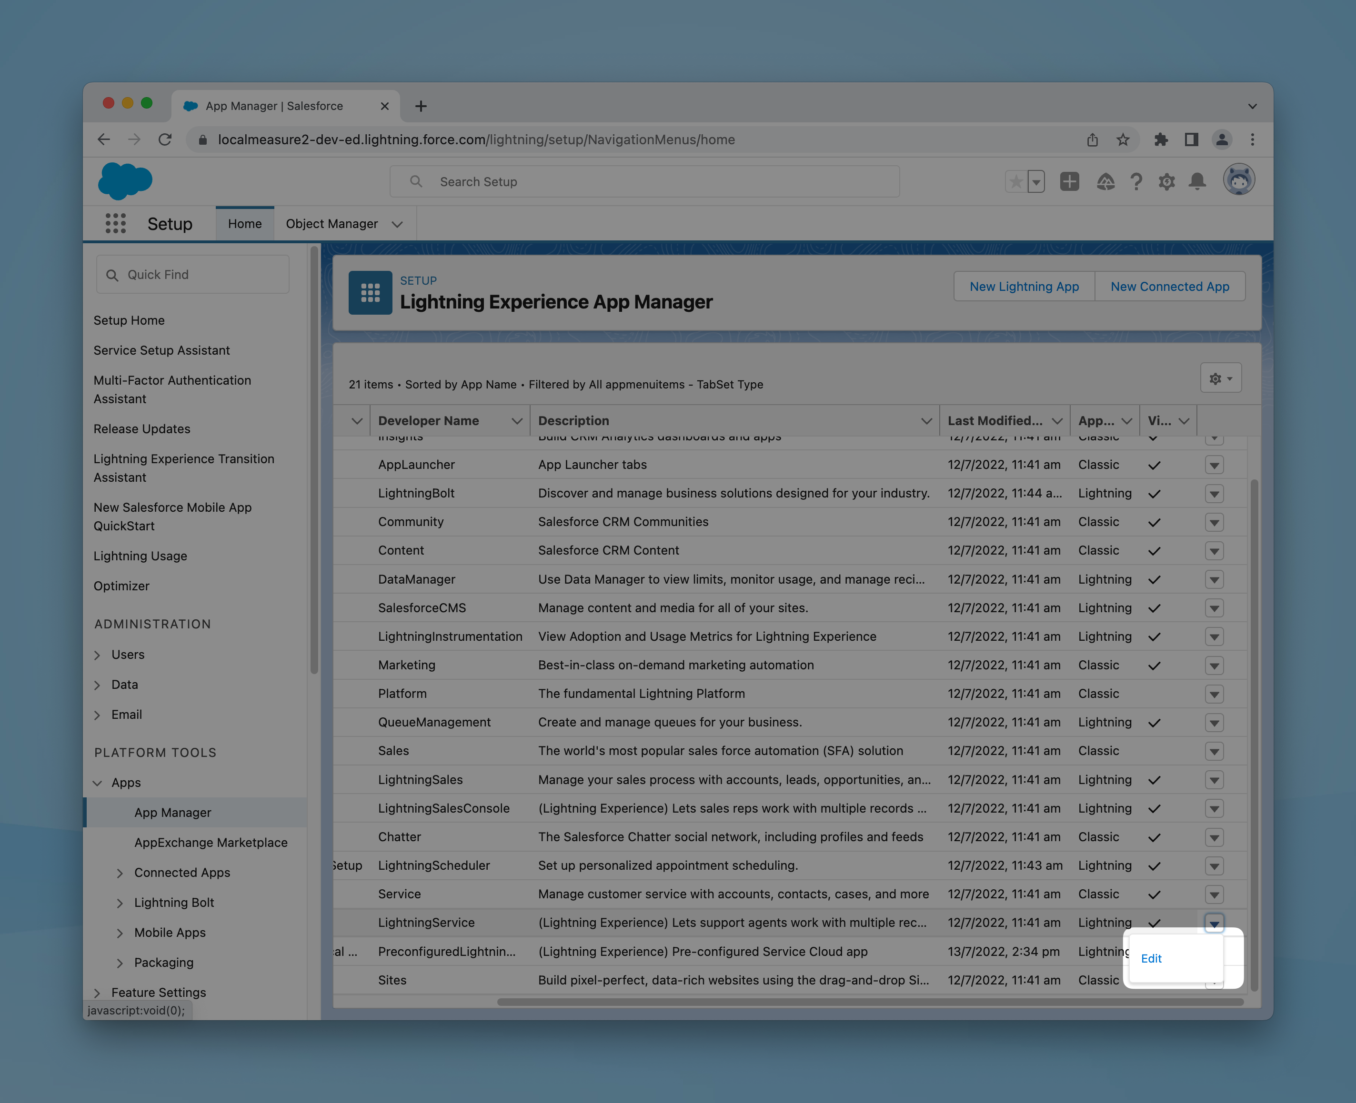Image resolution: width=1356 pixels, height=1103 pixels.
Task: Open the favorites list dropdown arrow
Action: [1036, 182]
